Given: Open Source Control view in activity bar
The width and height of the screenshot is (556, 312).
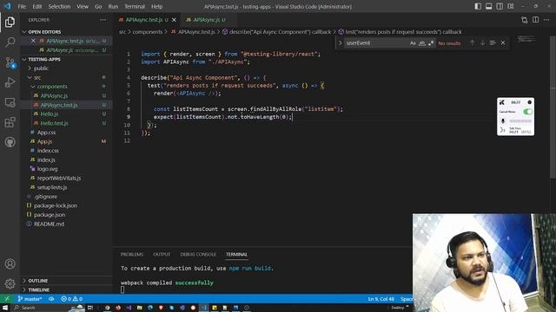Looking at the screenshot, I should (x=10, y=62).
